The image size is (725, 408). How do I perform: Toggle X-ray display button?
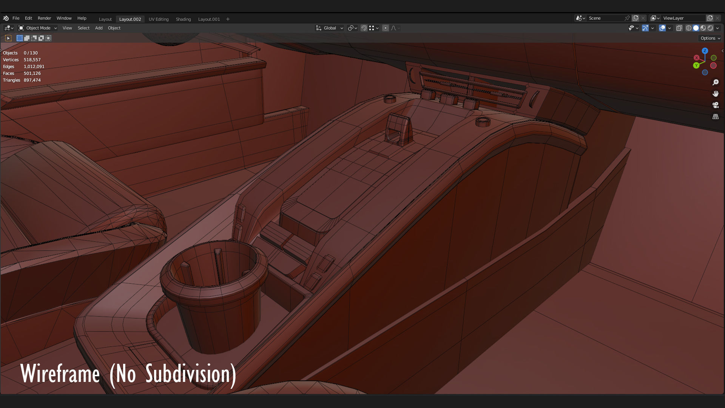click(679, 28)
